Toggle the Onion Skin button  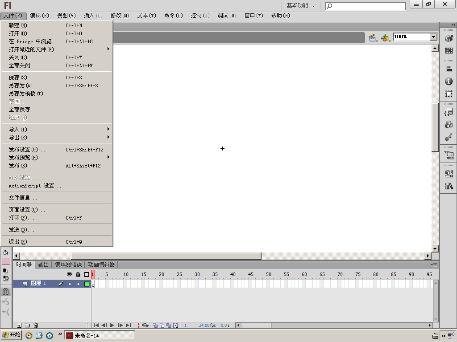pos(155,326)
